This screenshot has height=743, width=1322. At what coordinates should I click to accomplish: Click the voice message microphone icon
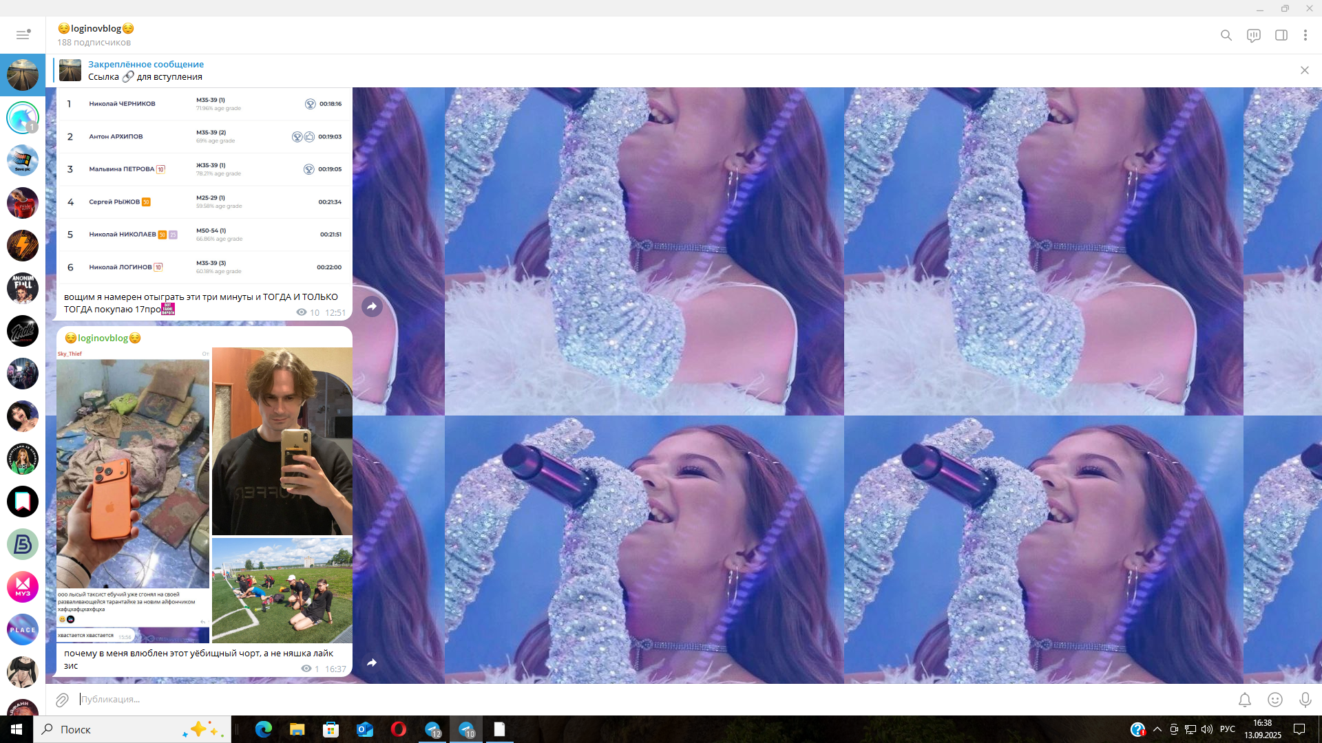tap(1305, 700)
